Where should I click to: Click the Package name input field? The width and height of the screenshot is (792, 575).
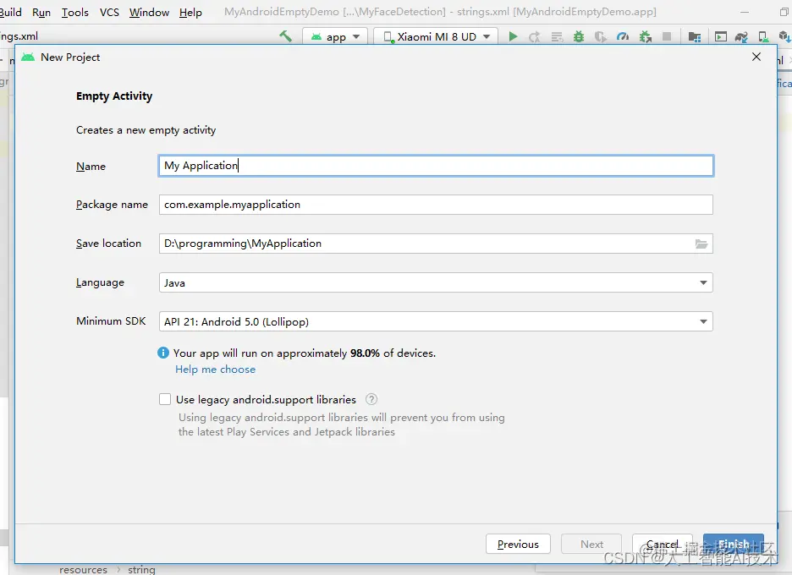pyautogui.click(x=436, y=205)
